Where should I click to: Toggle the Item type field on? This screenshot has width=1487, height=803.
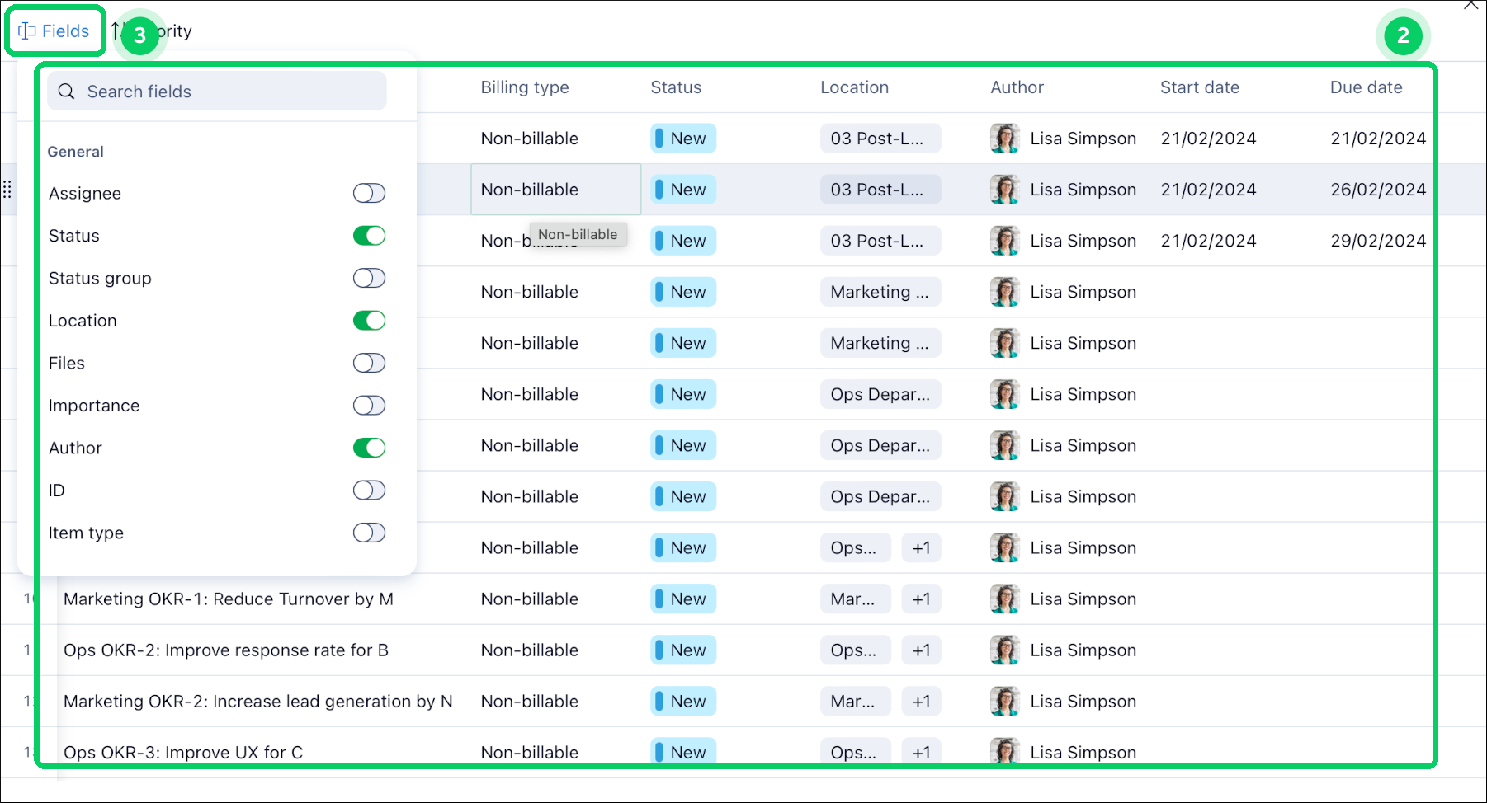[370, 533]
